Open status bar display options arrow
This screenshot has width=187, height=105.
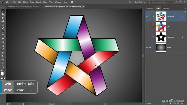[68, 104]
